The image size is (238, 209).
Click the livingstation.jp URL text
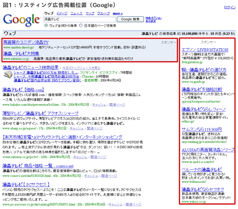point(192,62)
